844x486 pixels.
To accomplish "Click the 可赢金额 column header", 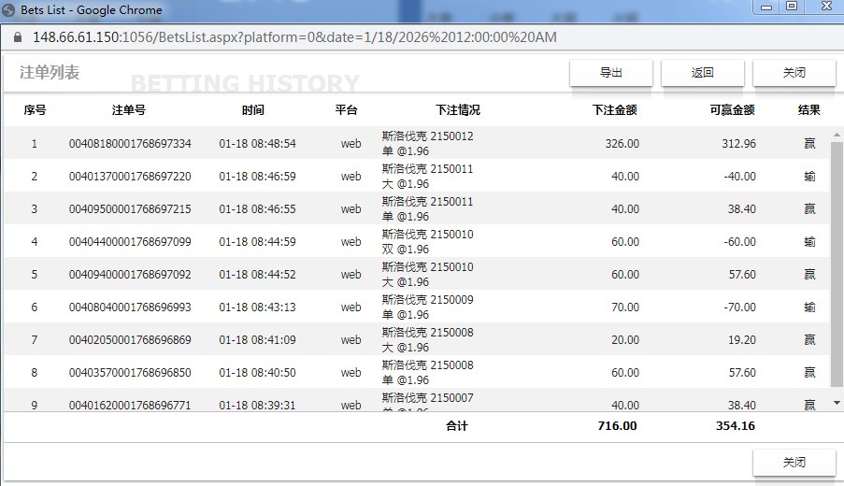I will coord(732,110).
